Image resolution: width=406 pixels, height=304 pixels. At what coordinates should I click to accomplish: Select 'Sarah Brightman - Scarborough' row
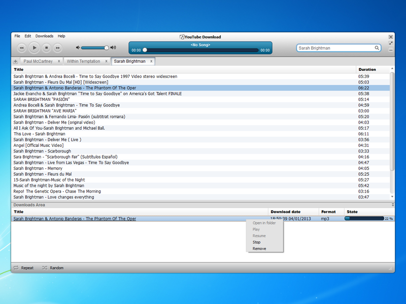200,151
